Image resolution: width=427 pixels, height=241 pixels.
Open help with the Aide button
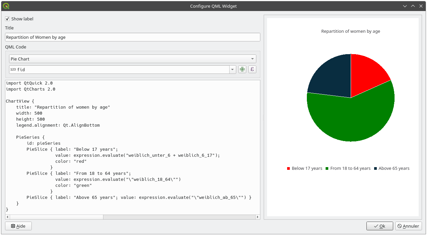click(18, 226)
